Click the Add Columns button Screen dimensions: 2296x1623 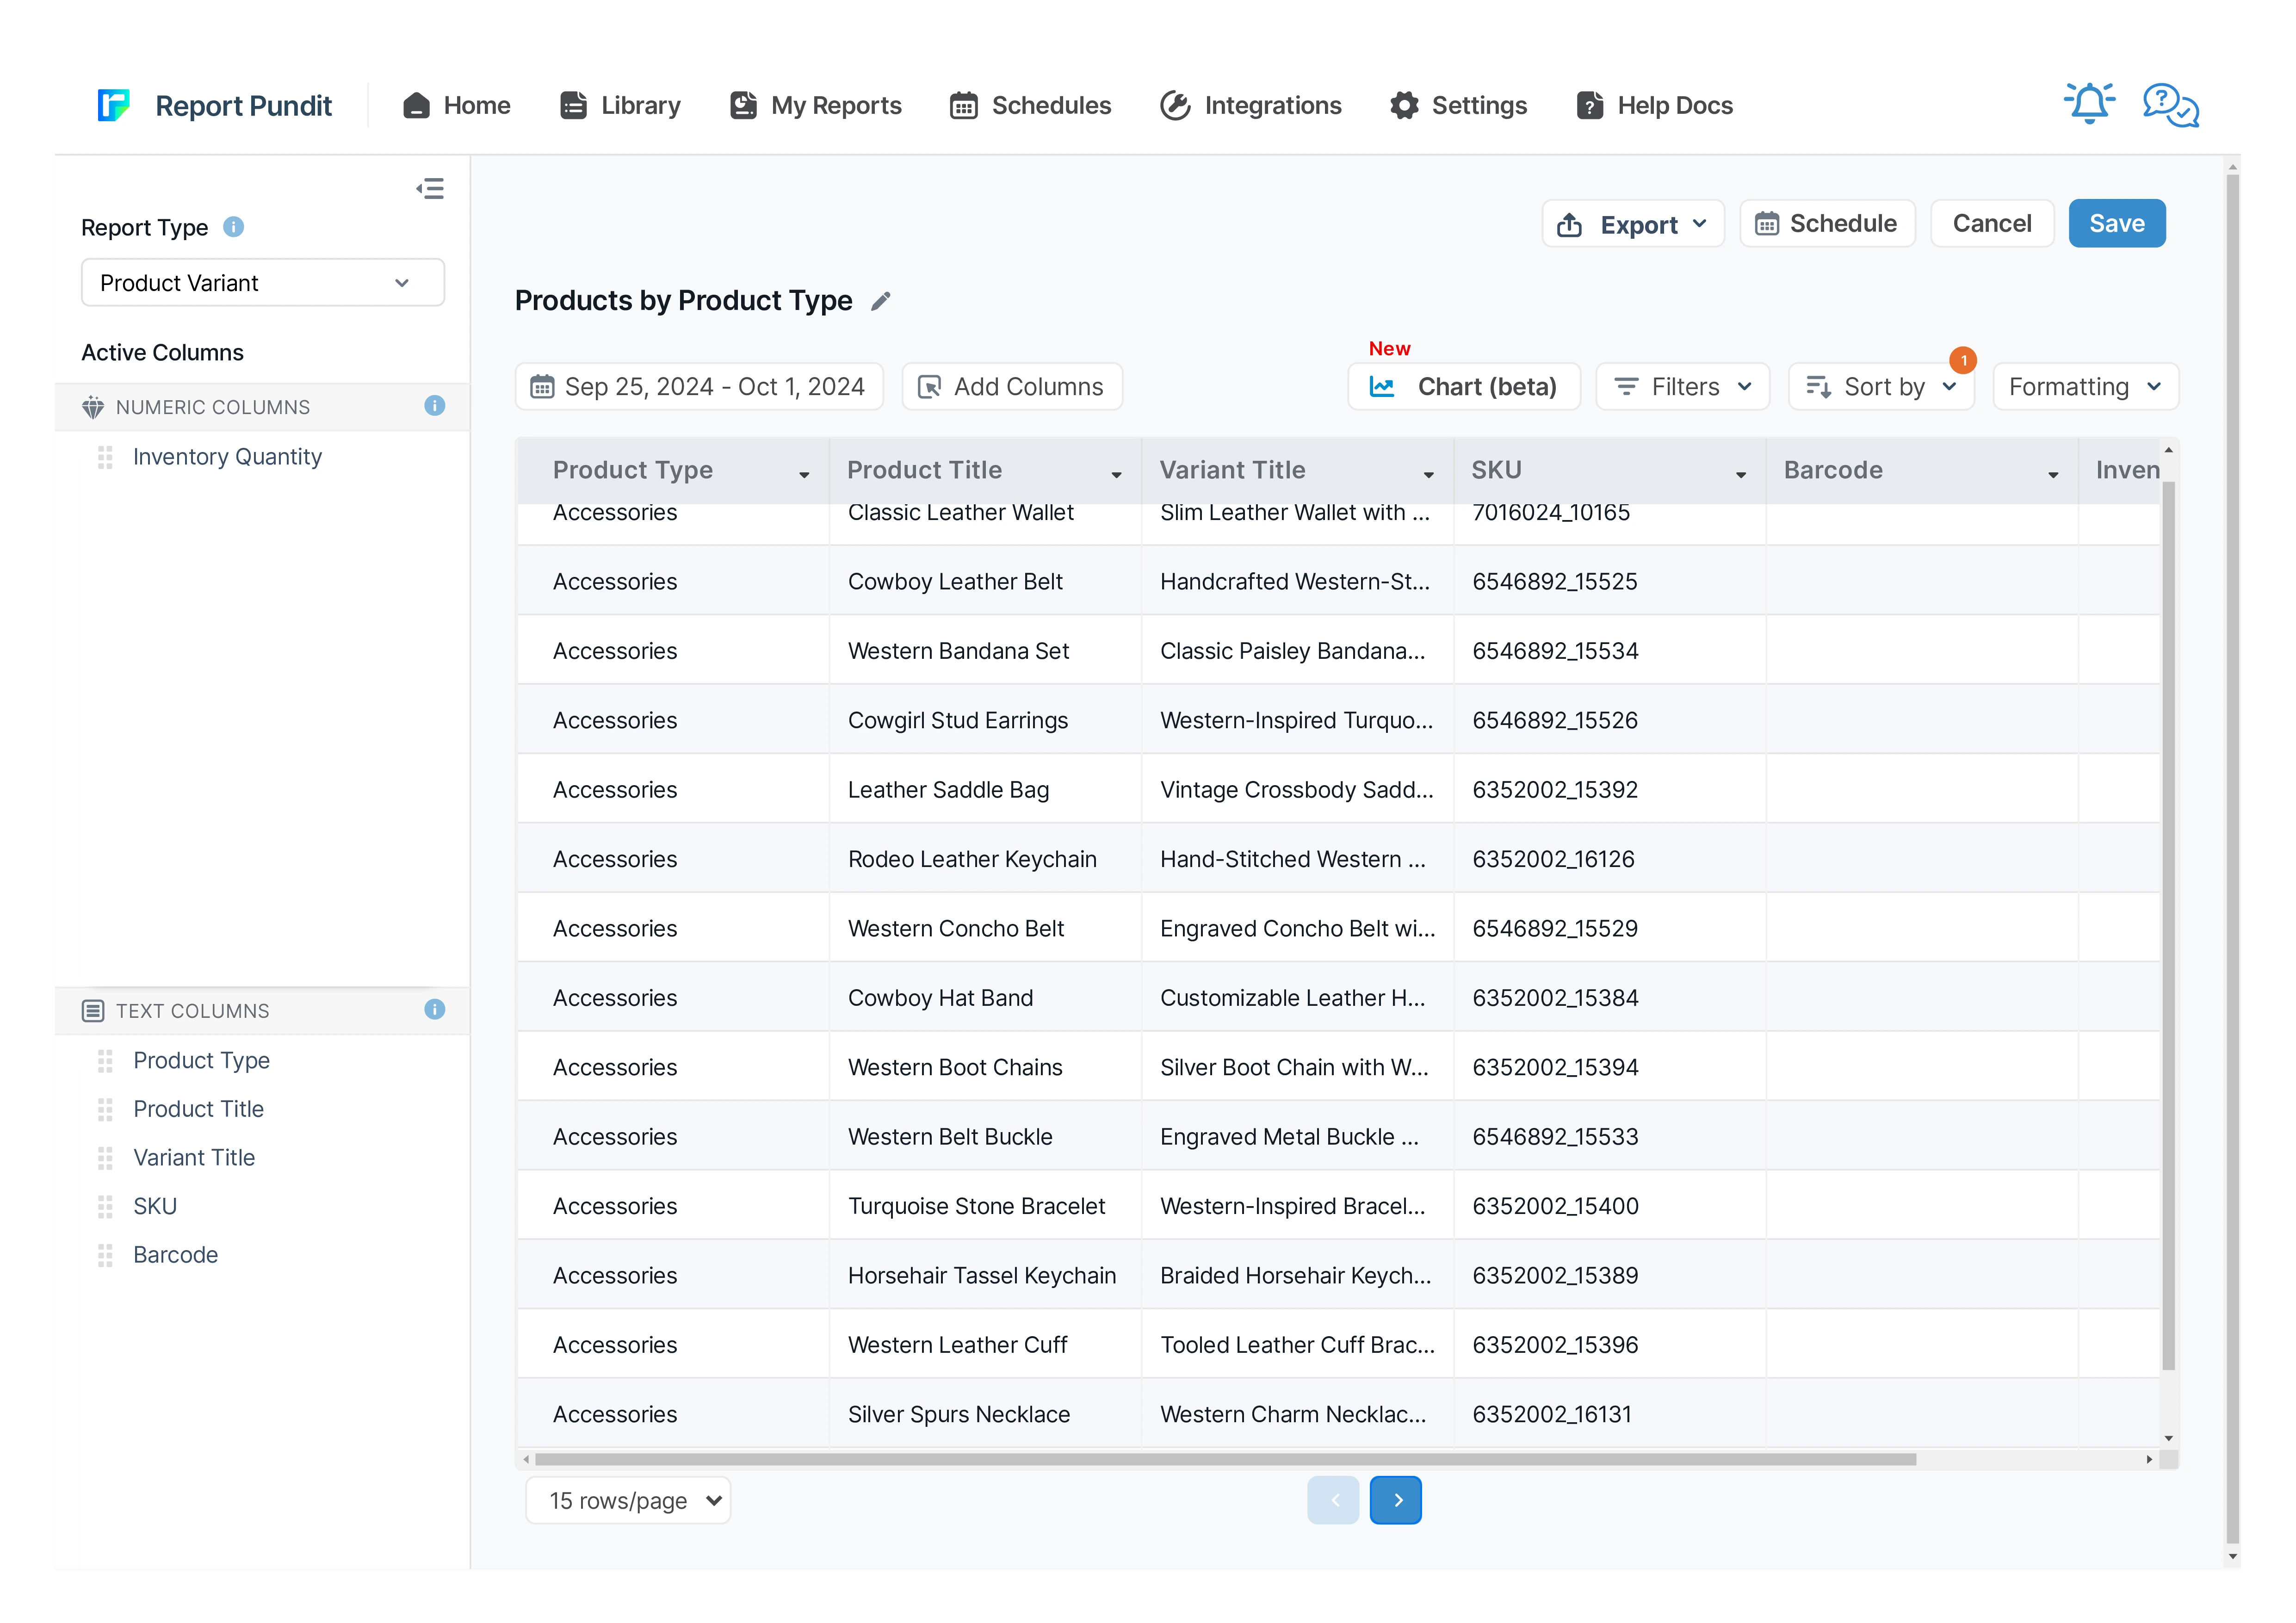pyautogui.click(x=1012, y=387)
